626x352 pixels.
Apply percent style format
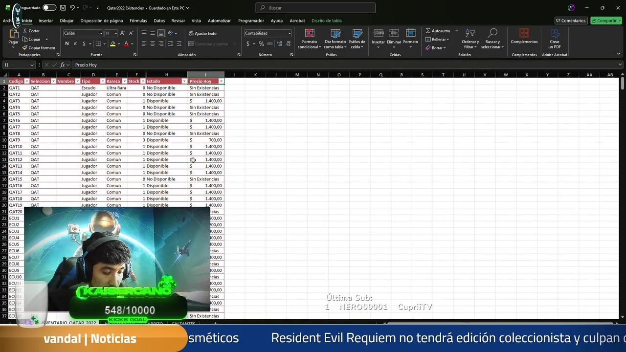pos(262,44)
